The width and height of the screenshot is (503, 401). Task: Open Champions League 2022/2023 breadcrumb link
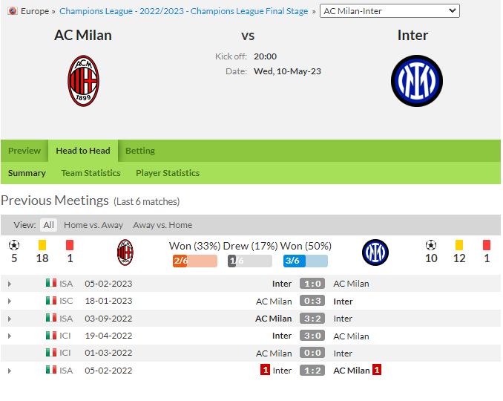coord(184,11)
